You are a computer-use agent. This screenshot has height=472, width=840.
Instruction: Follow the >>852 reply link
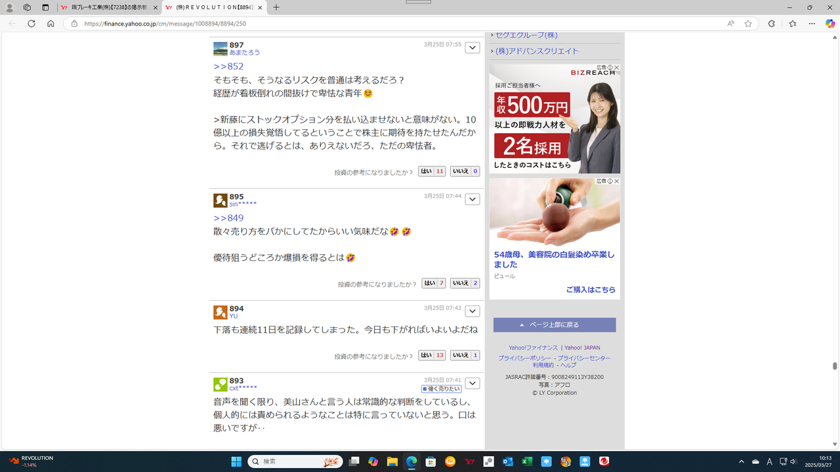pos(228,66)
